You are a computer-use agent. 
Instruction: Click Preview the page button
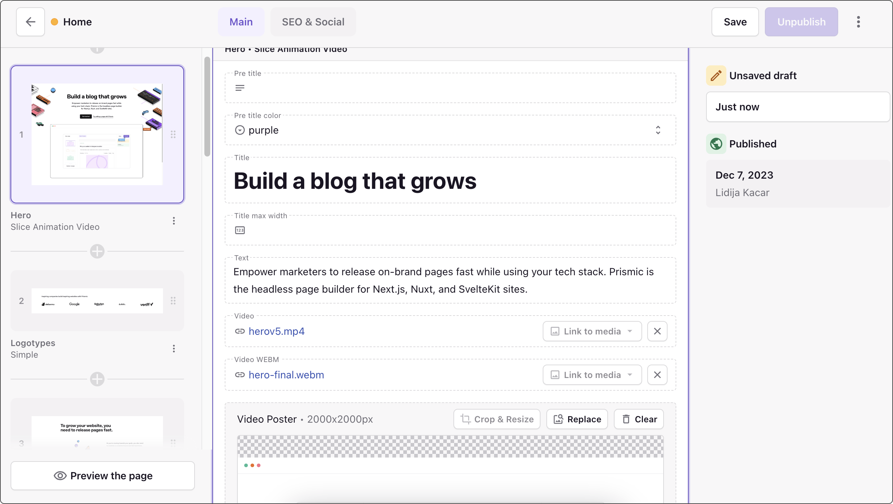point(103,476)
